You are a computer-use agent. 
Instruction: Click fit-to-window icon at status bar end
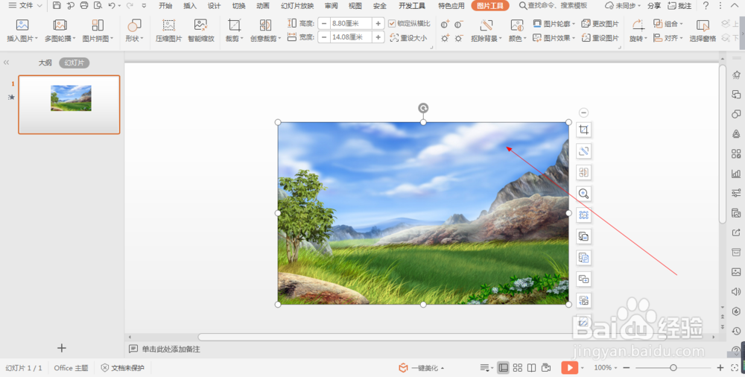735,367
